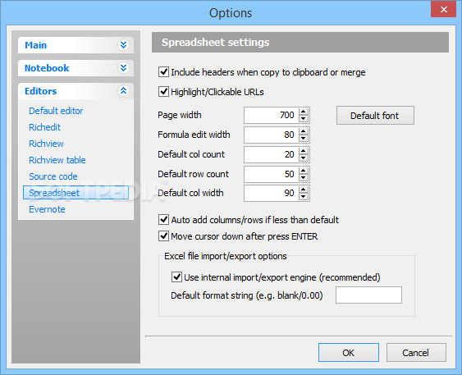
Task: Decrease Default row count value
Action: click(304, 177)
